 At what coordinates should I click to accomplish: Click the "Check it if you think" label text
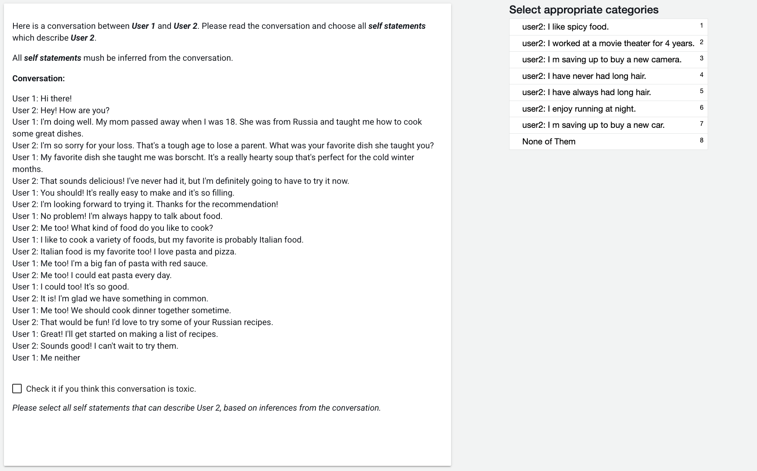pos(111,389)
